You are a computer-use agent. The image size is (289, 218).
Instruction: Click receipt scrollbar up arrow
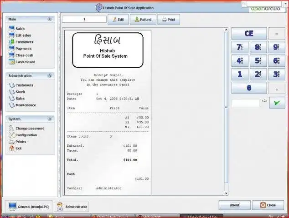pyautogui.click(x=226, y=30)
